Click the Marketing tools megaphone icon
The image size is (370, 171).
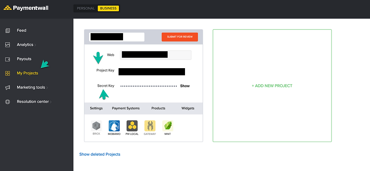coord(8,88)
